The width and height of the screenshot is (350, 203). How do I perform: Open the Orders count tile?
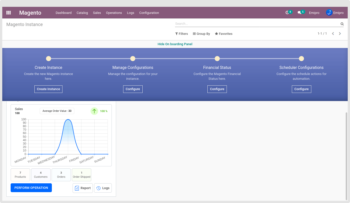[x=61, y=175]
